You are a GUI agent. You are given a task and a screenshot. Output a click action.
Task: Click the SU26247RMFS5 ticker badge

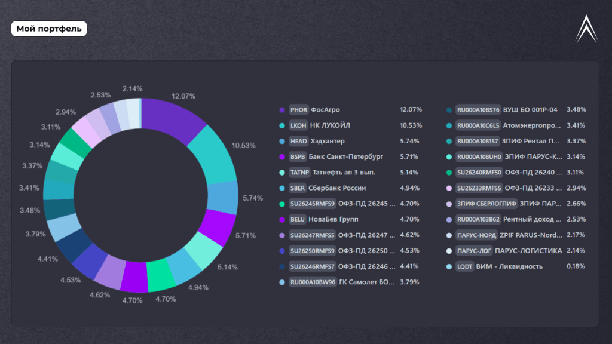click(312, 235)
